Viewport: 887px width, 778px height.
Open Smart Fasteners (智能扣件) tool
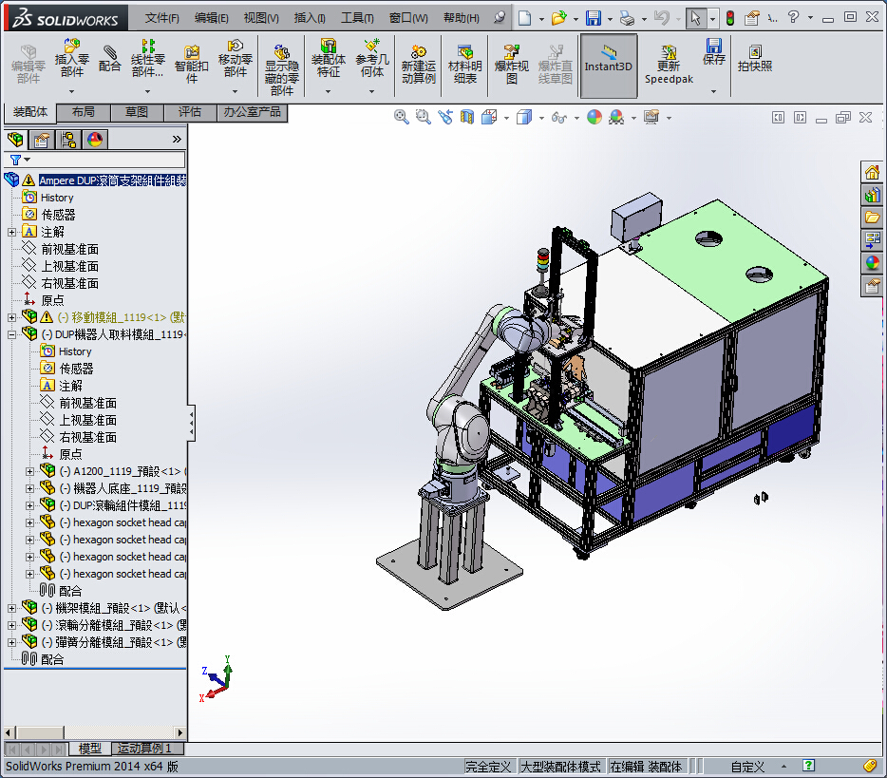click(192, 64)
